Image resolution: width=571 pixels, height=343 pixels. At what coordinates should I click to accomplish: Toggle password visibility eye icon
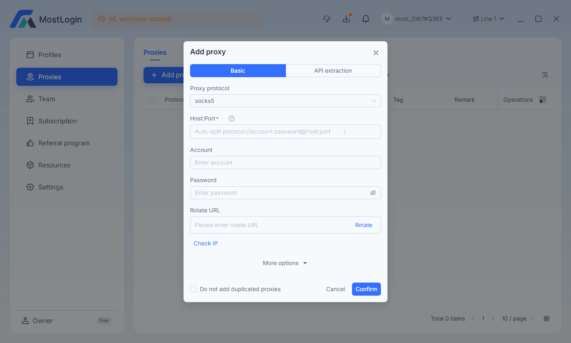click(x=373, y=193)
